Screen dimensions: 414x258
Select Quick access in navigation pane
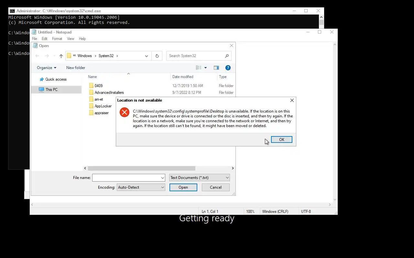click(x=56, y=79)
